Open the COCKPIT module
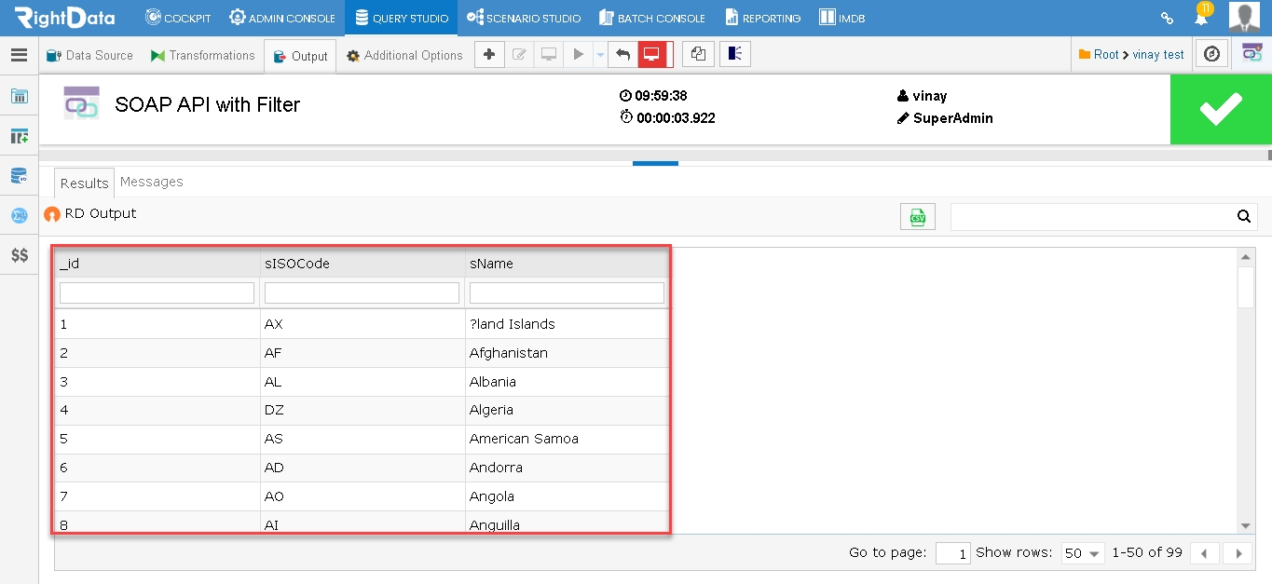The height and width of the screenshot is (584, 1272). tap(180, 18)
